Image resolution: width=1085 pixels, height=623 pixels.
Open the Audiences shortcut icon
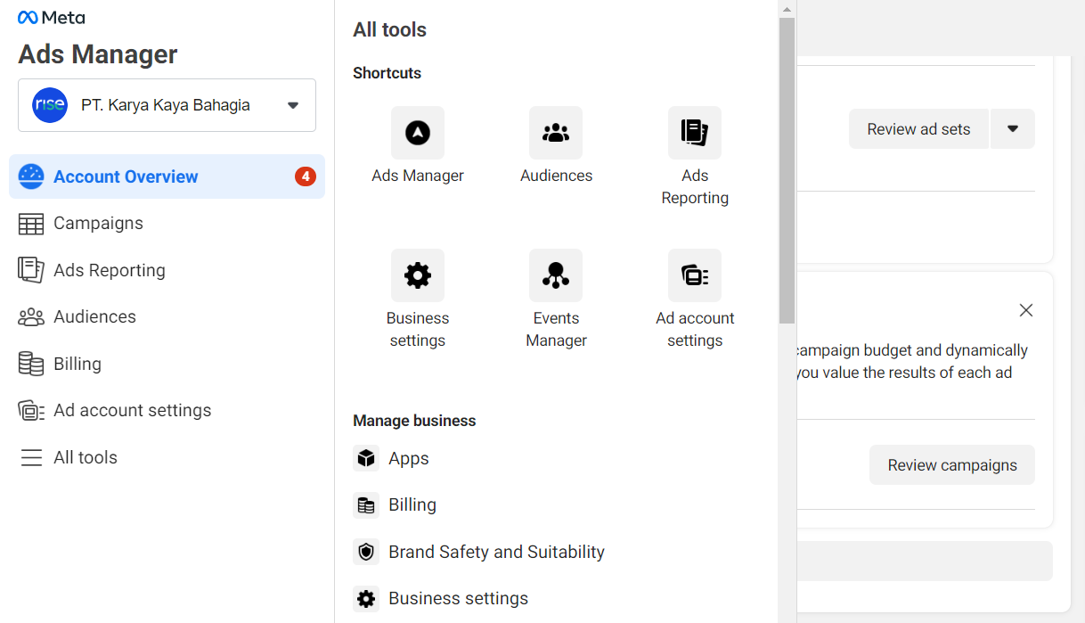[x=556, y=133]
